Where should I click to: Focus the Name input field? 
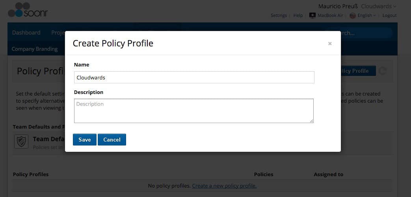pos(194,77)
